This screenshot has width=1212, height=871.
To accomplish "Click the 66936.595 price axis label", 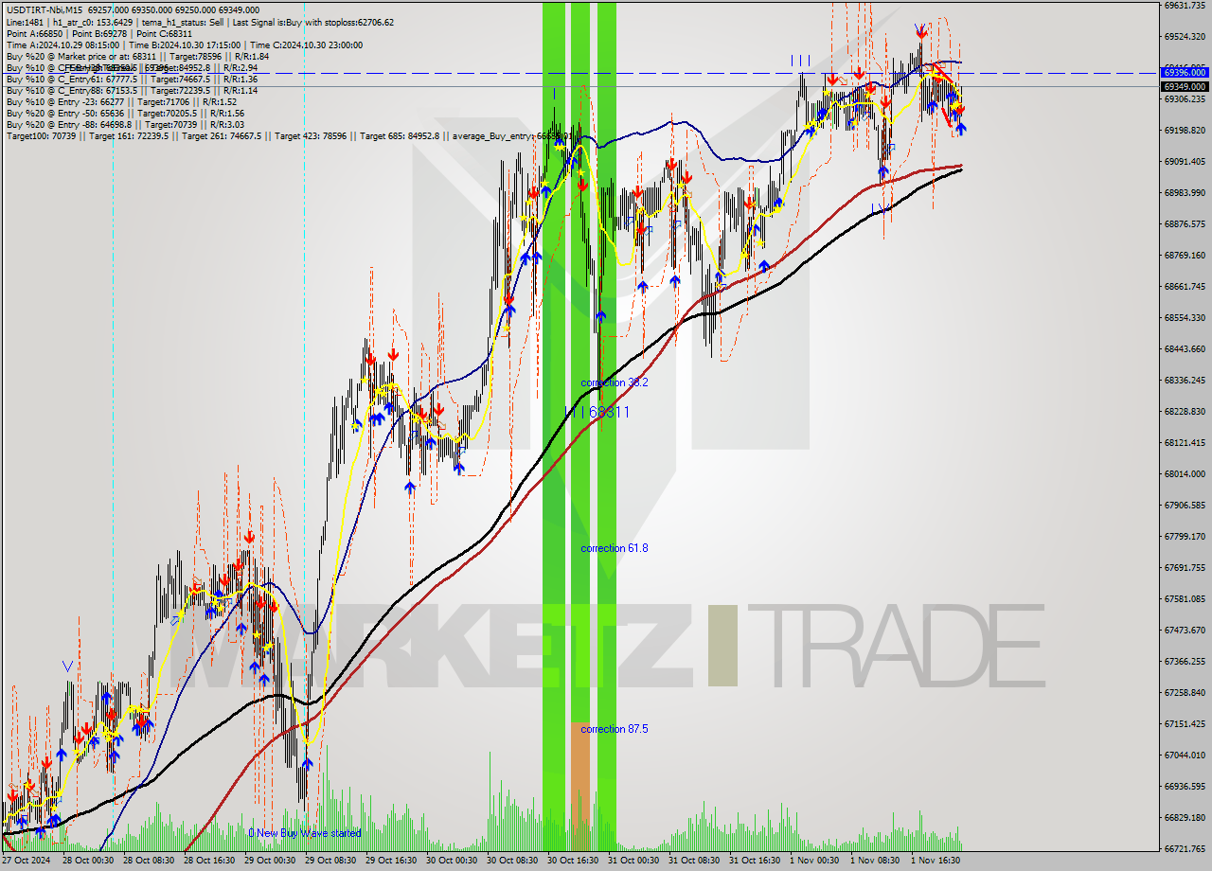I will (1185, 786).
